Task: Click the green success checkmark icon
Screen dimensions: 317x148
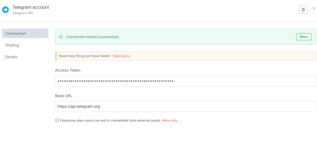Action: tap(61, 37)
